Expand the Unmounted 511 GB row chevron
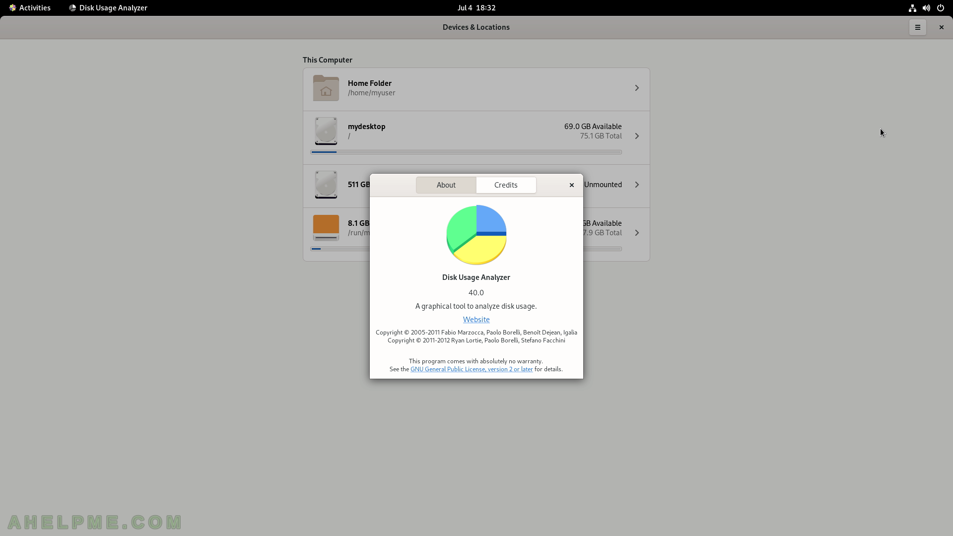This screenshot has height=536, width=953. [637, 185]
